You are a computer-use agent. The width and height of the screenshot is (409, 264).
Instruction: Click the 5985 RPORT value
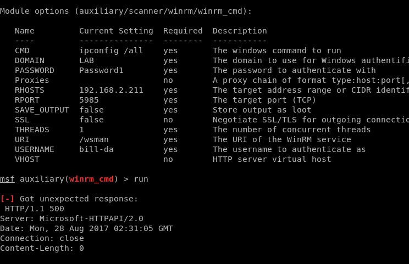coord(89,100)
